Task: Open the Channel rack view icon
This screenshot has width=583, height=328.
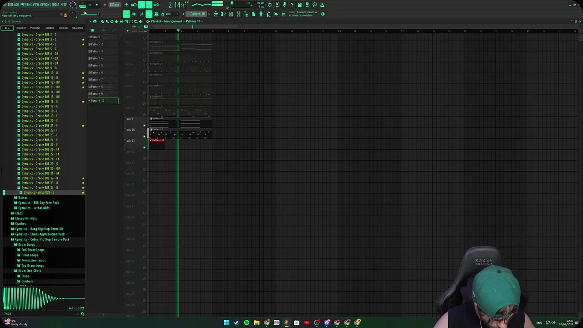Action: coord(231,14)
